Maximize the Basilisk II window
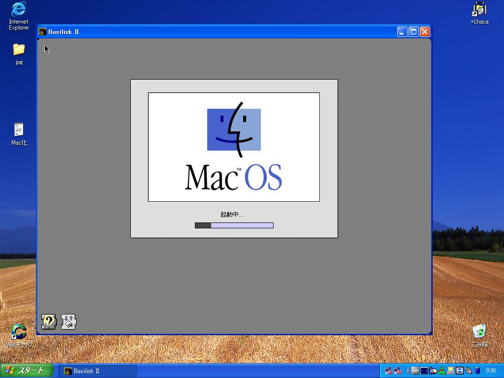 (413, 32)
